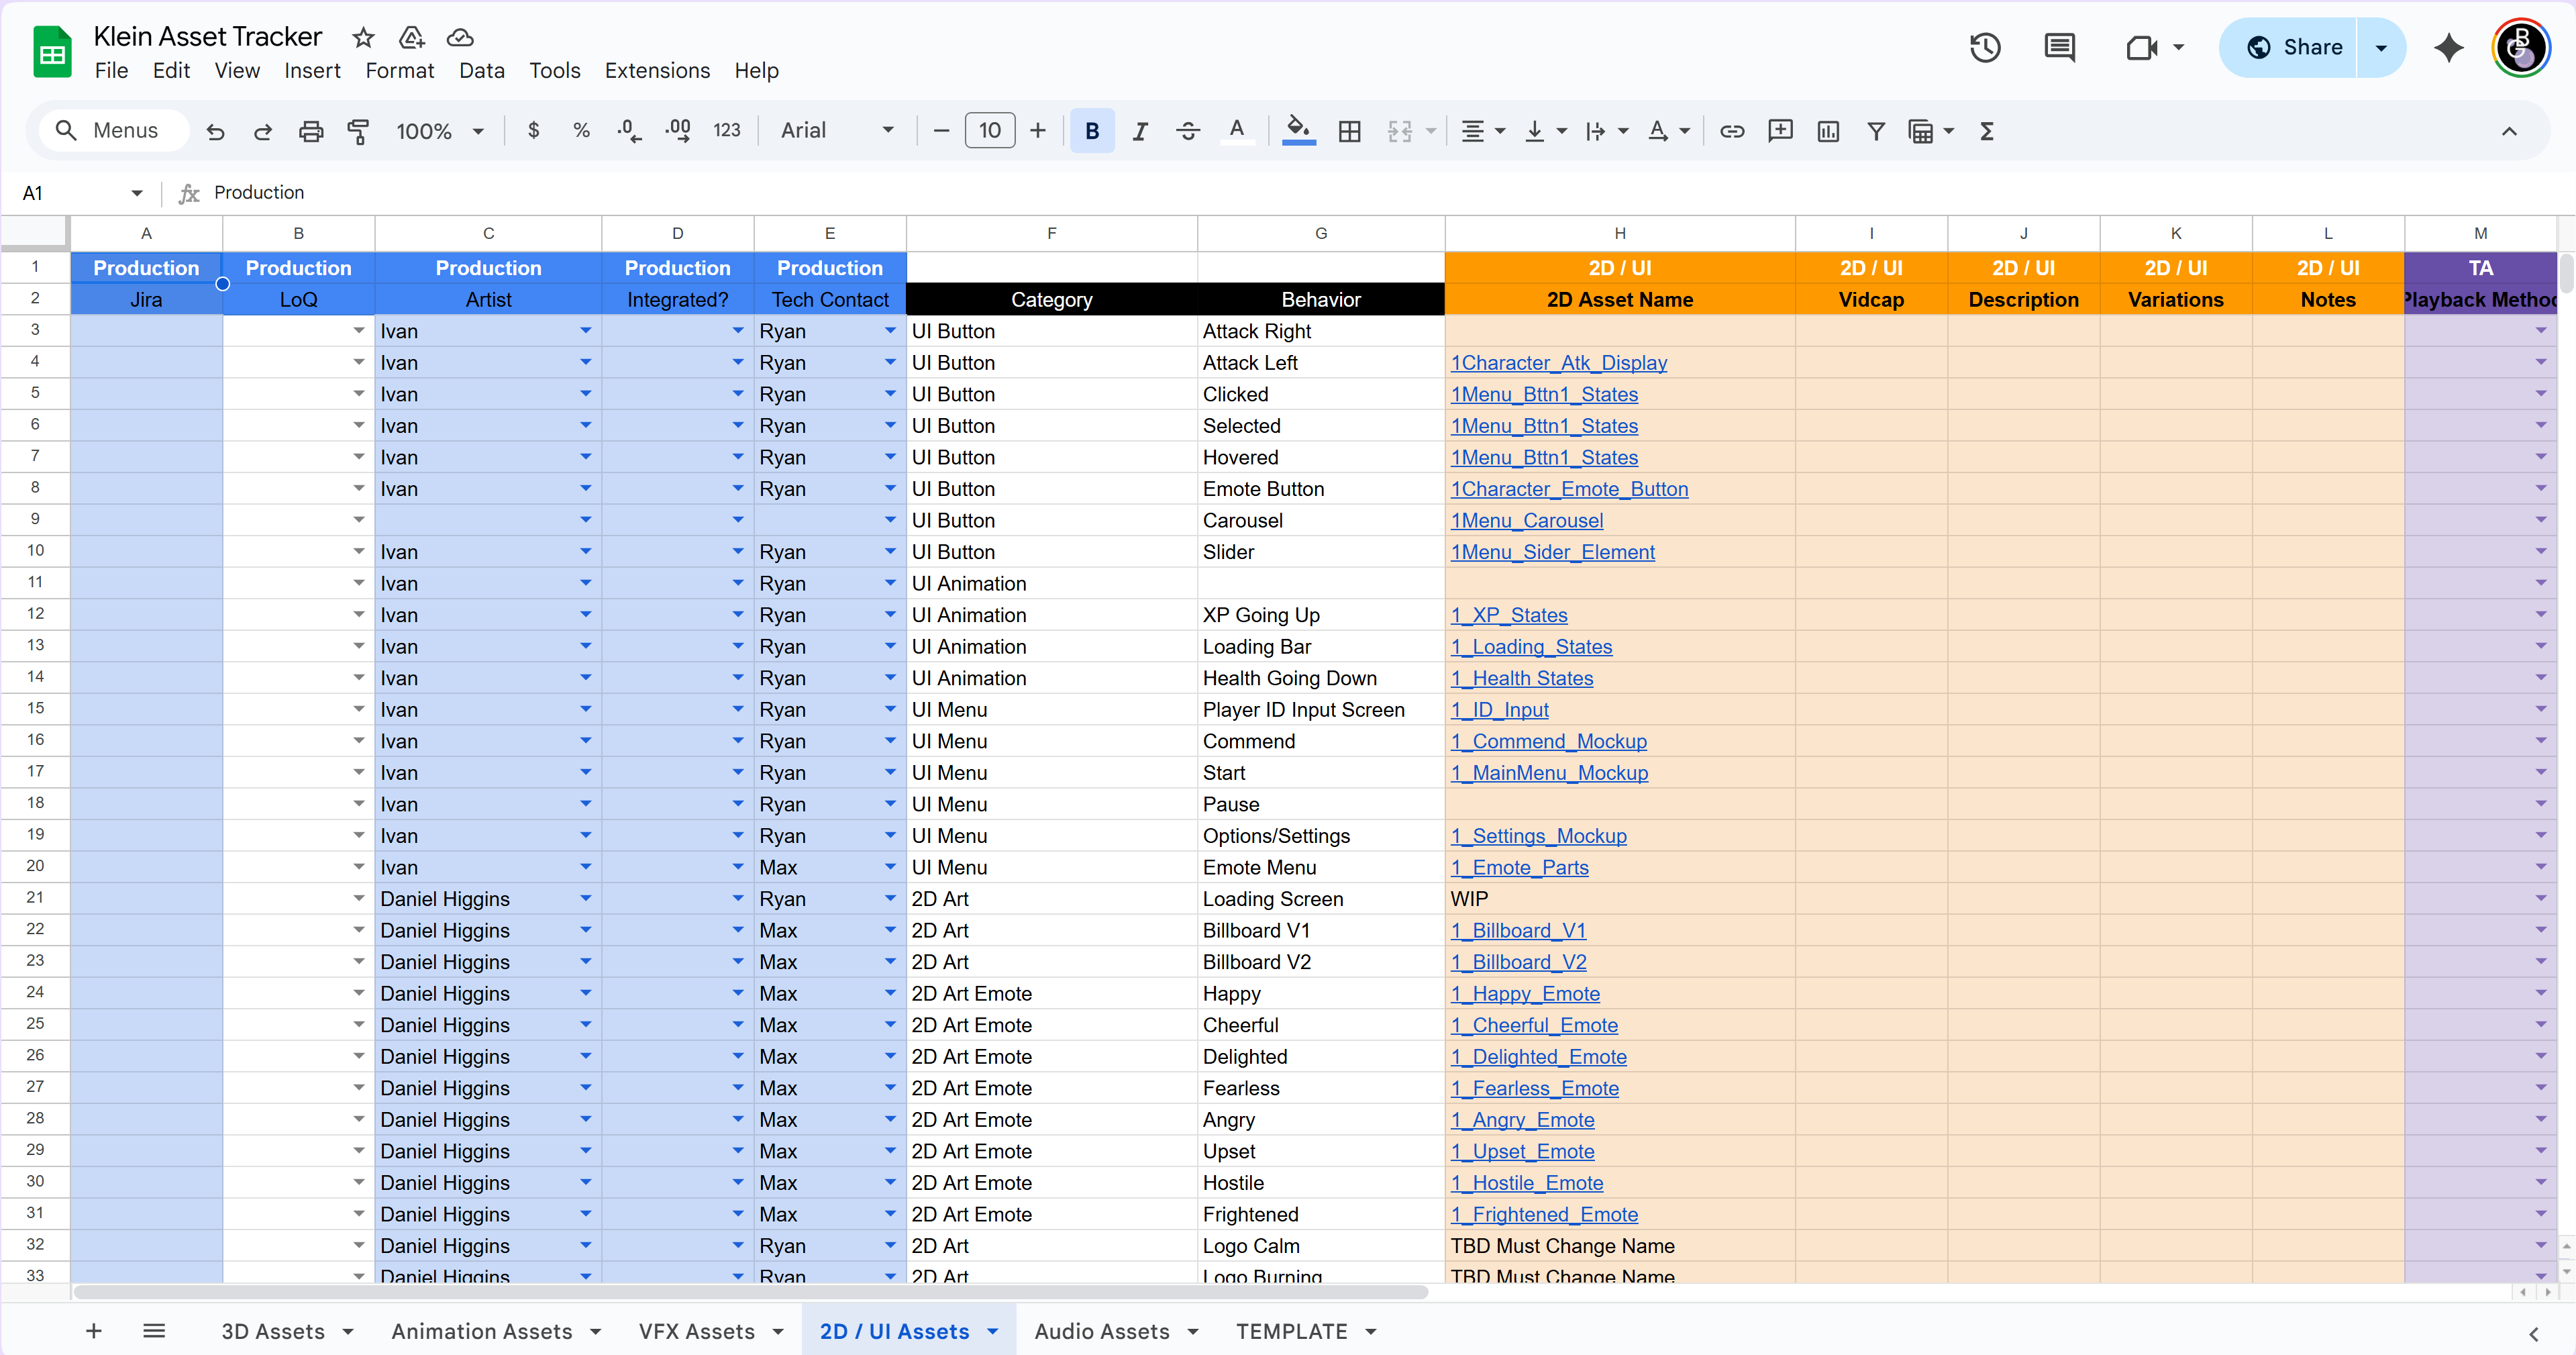The height and width of the screenshot is (1355, 2576).
Task: Open the fill color picker
Action: point(1298,131)
